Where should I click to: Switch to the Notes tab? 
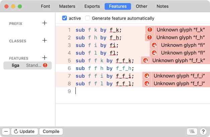click(162, 6)
